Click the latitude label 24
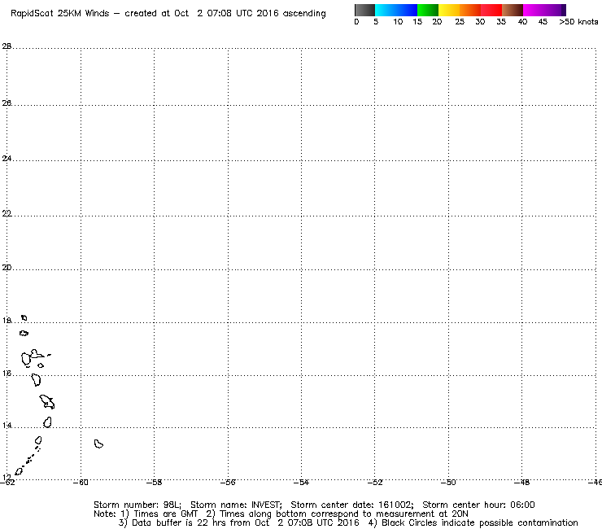Viewport: 602px width, 529px height. click(x=7, y=158)
